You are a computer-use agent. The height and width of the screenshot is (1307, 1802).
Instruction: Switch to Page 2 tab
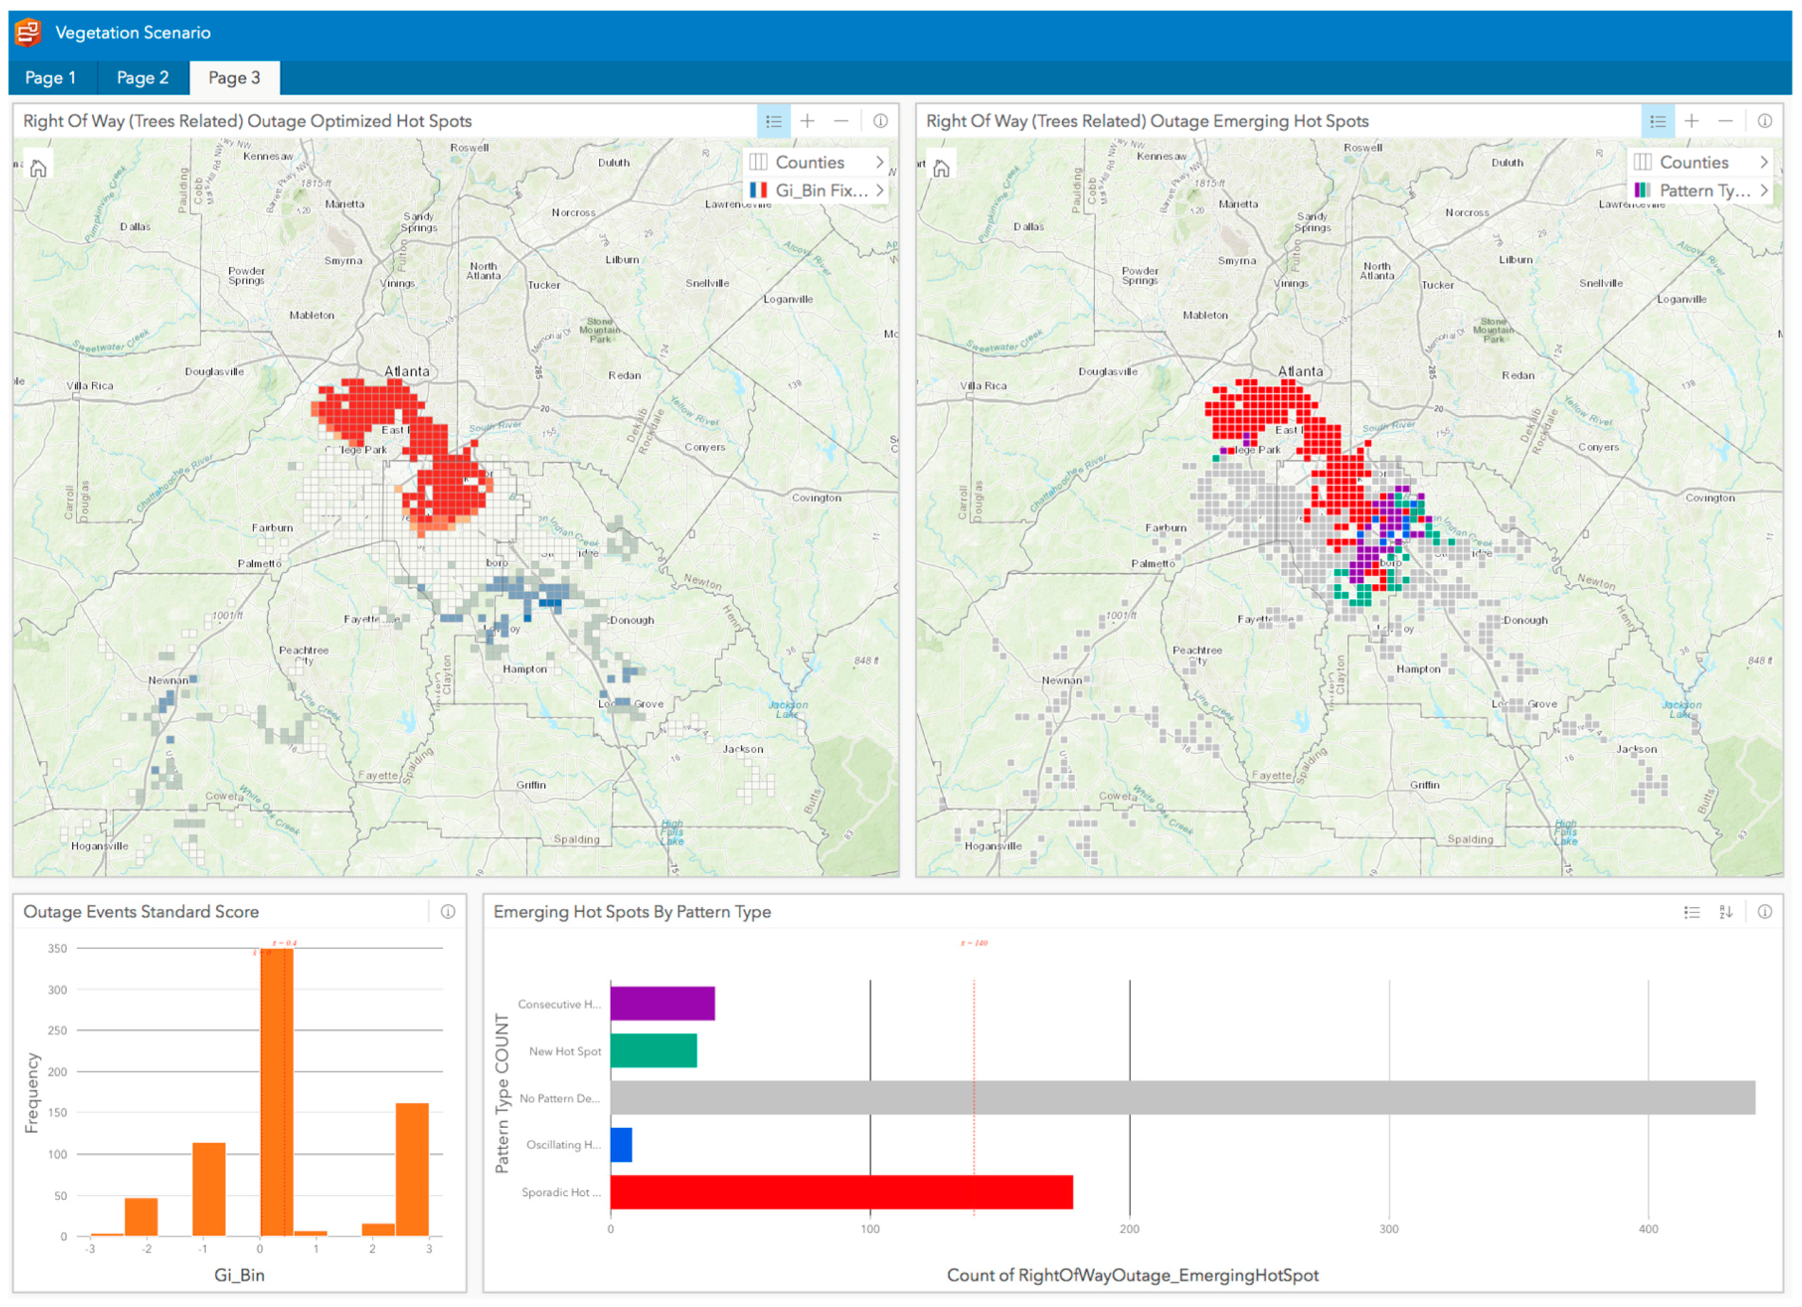click(x=142, y=78)
